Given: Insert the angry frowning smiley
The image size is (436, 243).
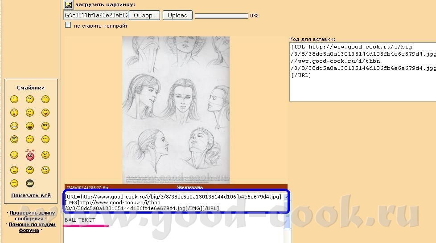Looking at the screenshot, I should pyautogui.click(x=45, y=155).
